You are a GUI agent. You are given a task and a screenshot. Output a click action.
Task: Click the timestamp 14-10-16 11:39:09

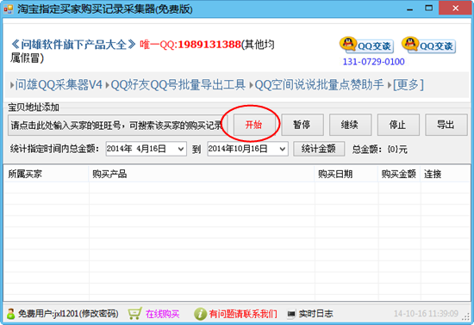coord(426,314)
